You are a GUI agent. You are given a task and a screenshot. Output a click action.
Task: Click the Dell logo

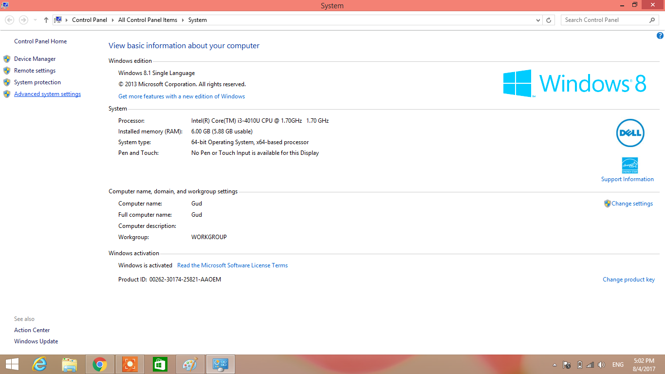coord(630,133)
